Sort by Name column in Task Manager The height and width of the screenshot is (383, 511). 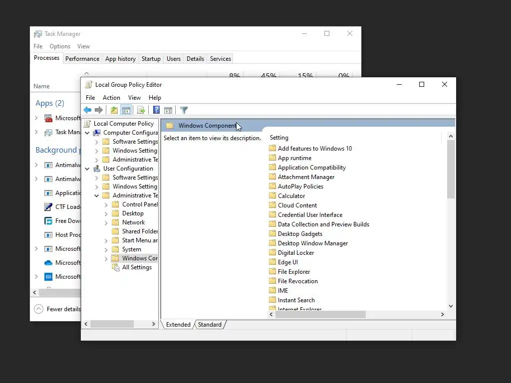tap(41, 86)
